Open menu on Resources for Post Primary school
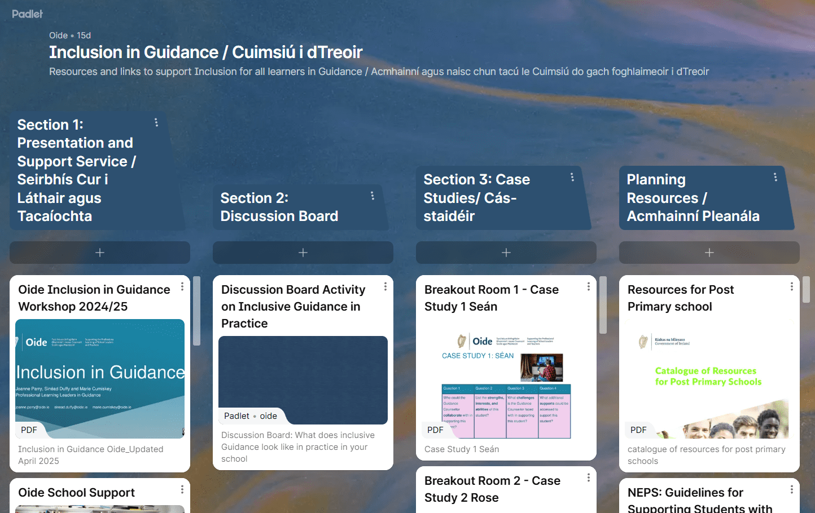 pyautogui.click(x=791, y=286)
